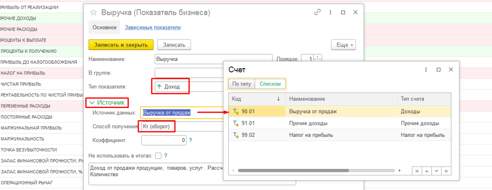Click the account icon for 91.01
The height and width of the screenshot is (190, 492).
pos(236,123)
